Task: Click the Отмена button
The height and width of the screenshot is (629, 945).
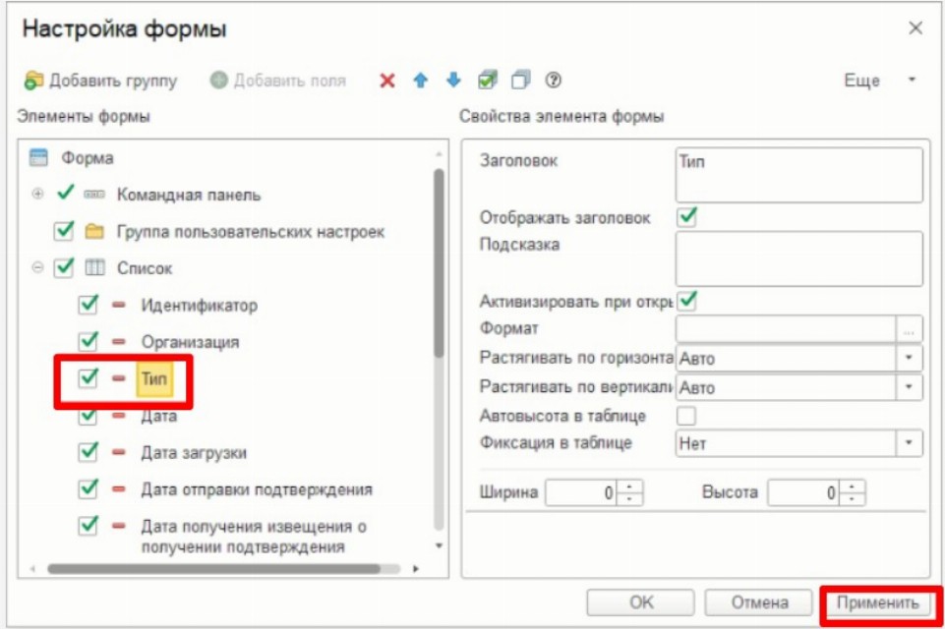Action: click(x=760, y=602)
